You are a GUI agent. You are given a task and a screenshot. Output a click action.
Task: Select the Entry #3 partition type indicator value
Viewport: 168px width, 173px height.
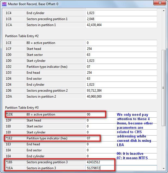(121, 138)
